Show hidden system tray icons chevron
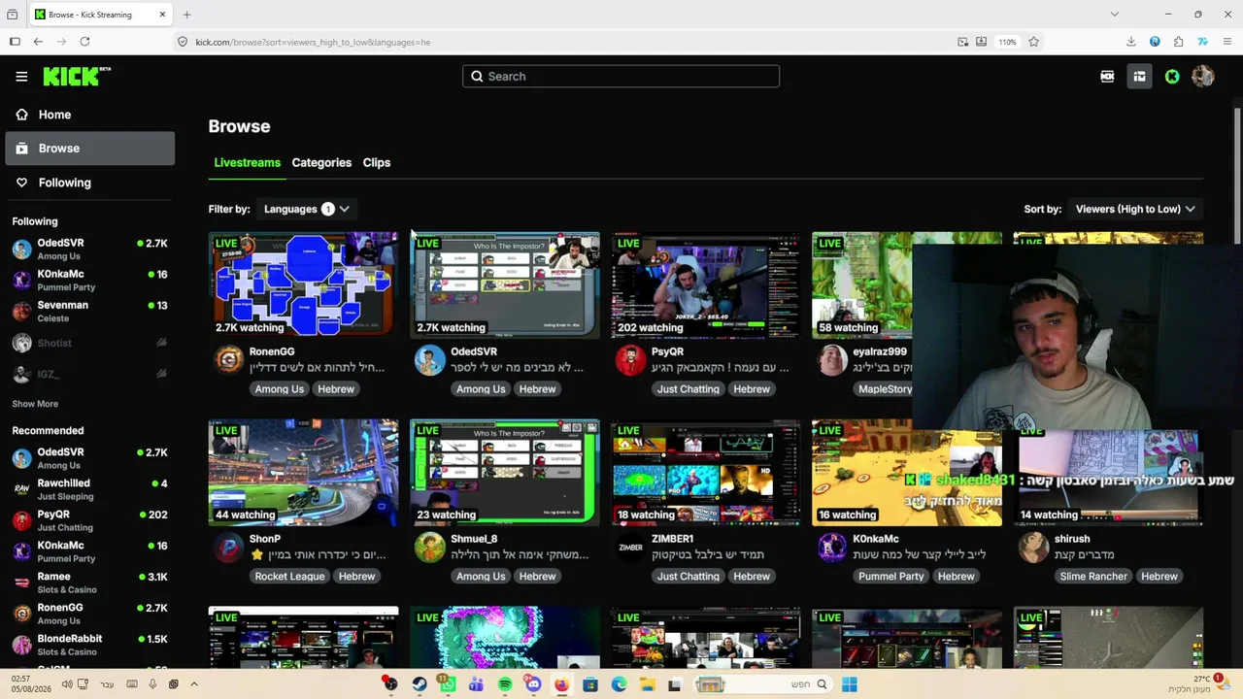This screenshot has width=1243, height=699. [x=194, y=684]
